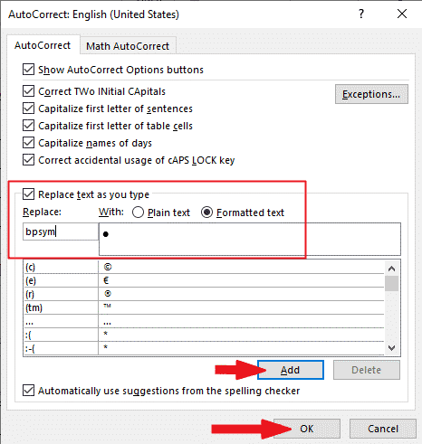Screen dimensions: 422x444
Task: Click the Replace input field containing bpsym
Action: click(61, 231)
